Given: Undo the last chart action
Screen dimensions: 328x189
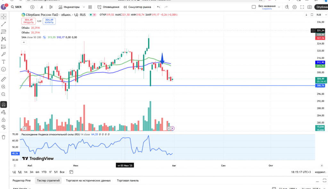Looking at the screenshot, I should click(159, 7).
